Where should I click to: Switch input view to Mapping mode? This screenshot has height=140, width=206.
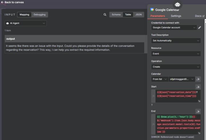tap(24, 15)
